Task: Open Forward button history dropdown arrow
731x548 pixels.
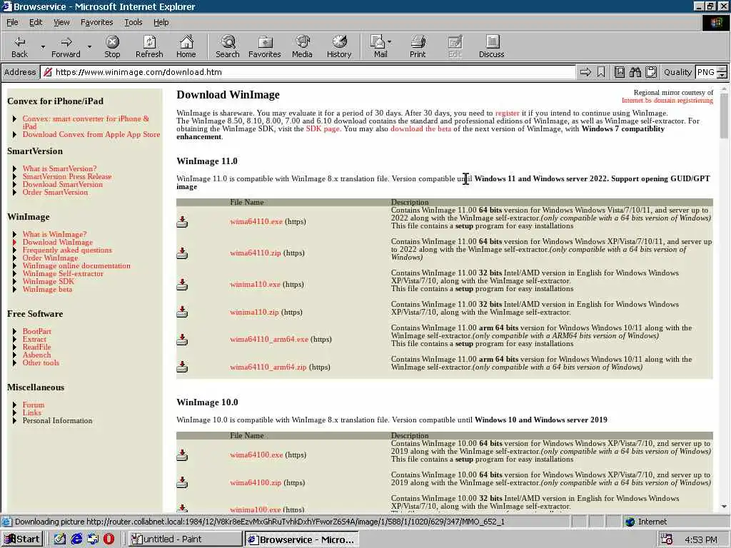Action: coord(89,46)
